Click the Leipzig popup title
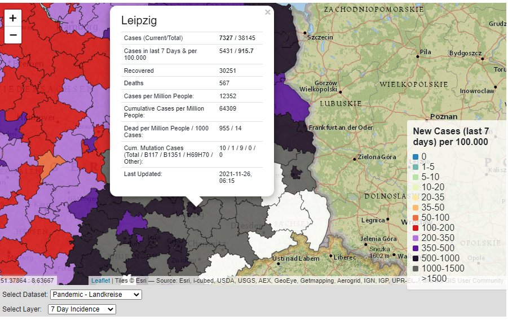Image resolution: width=508 pixels, height=320 pixels. [x=139, y=20]
